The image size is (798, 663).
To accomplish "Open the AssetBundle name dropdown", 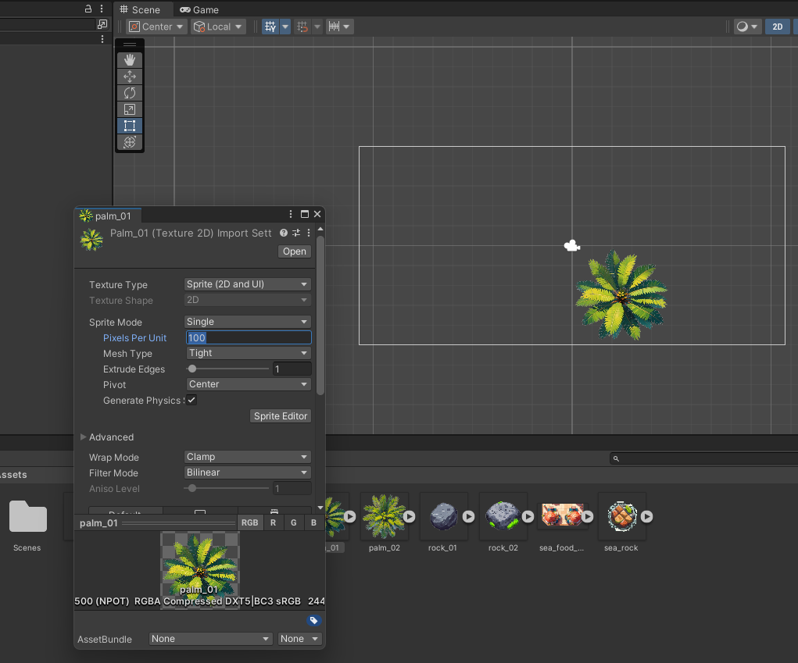I will 210,639.
